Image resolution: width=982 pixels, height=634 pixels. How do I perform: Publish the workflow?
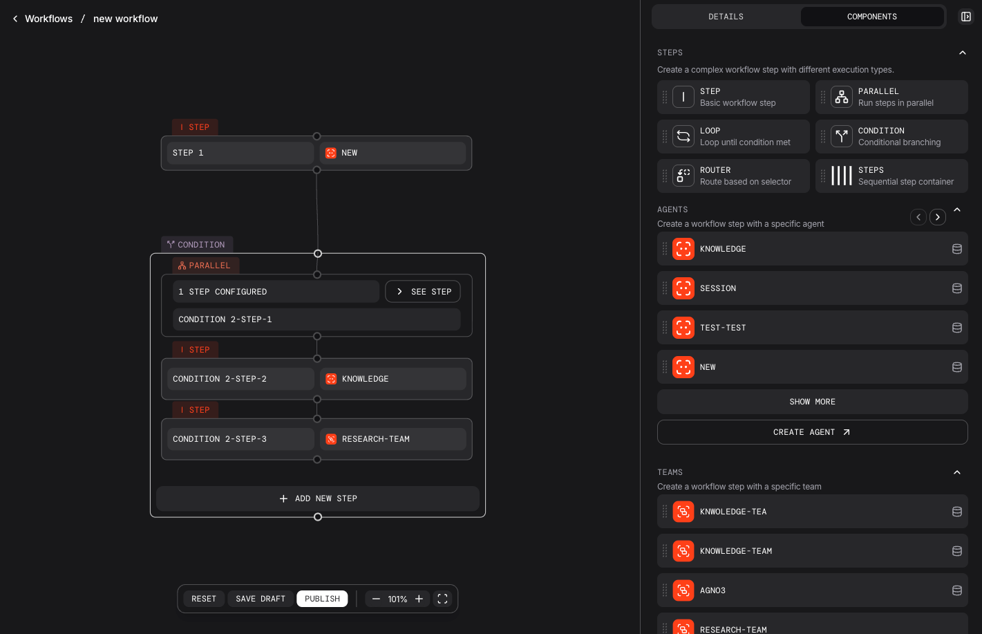coord(323,599)
